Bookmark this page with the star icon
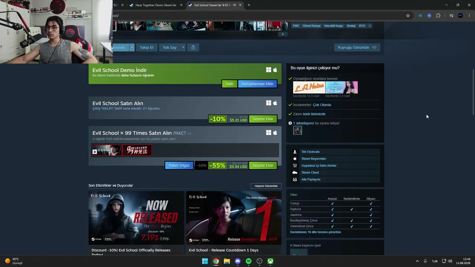The image size is (475, 267). 408,16
